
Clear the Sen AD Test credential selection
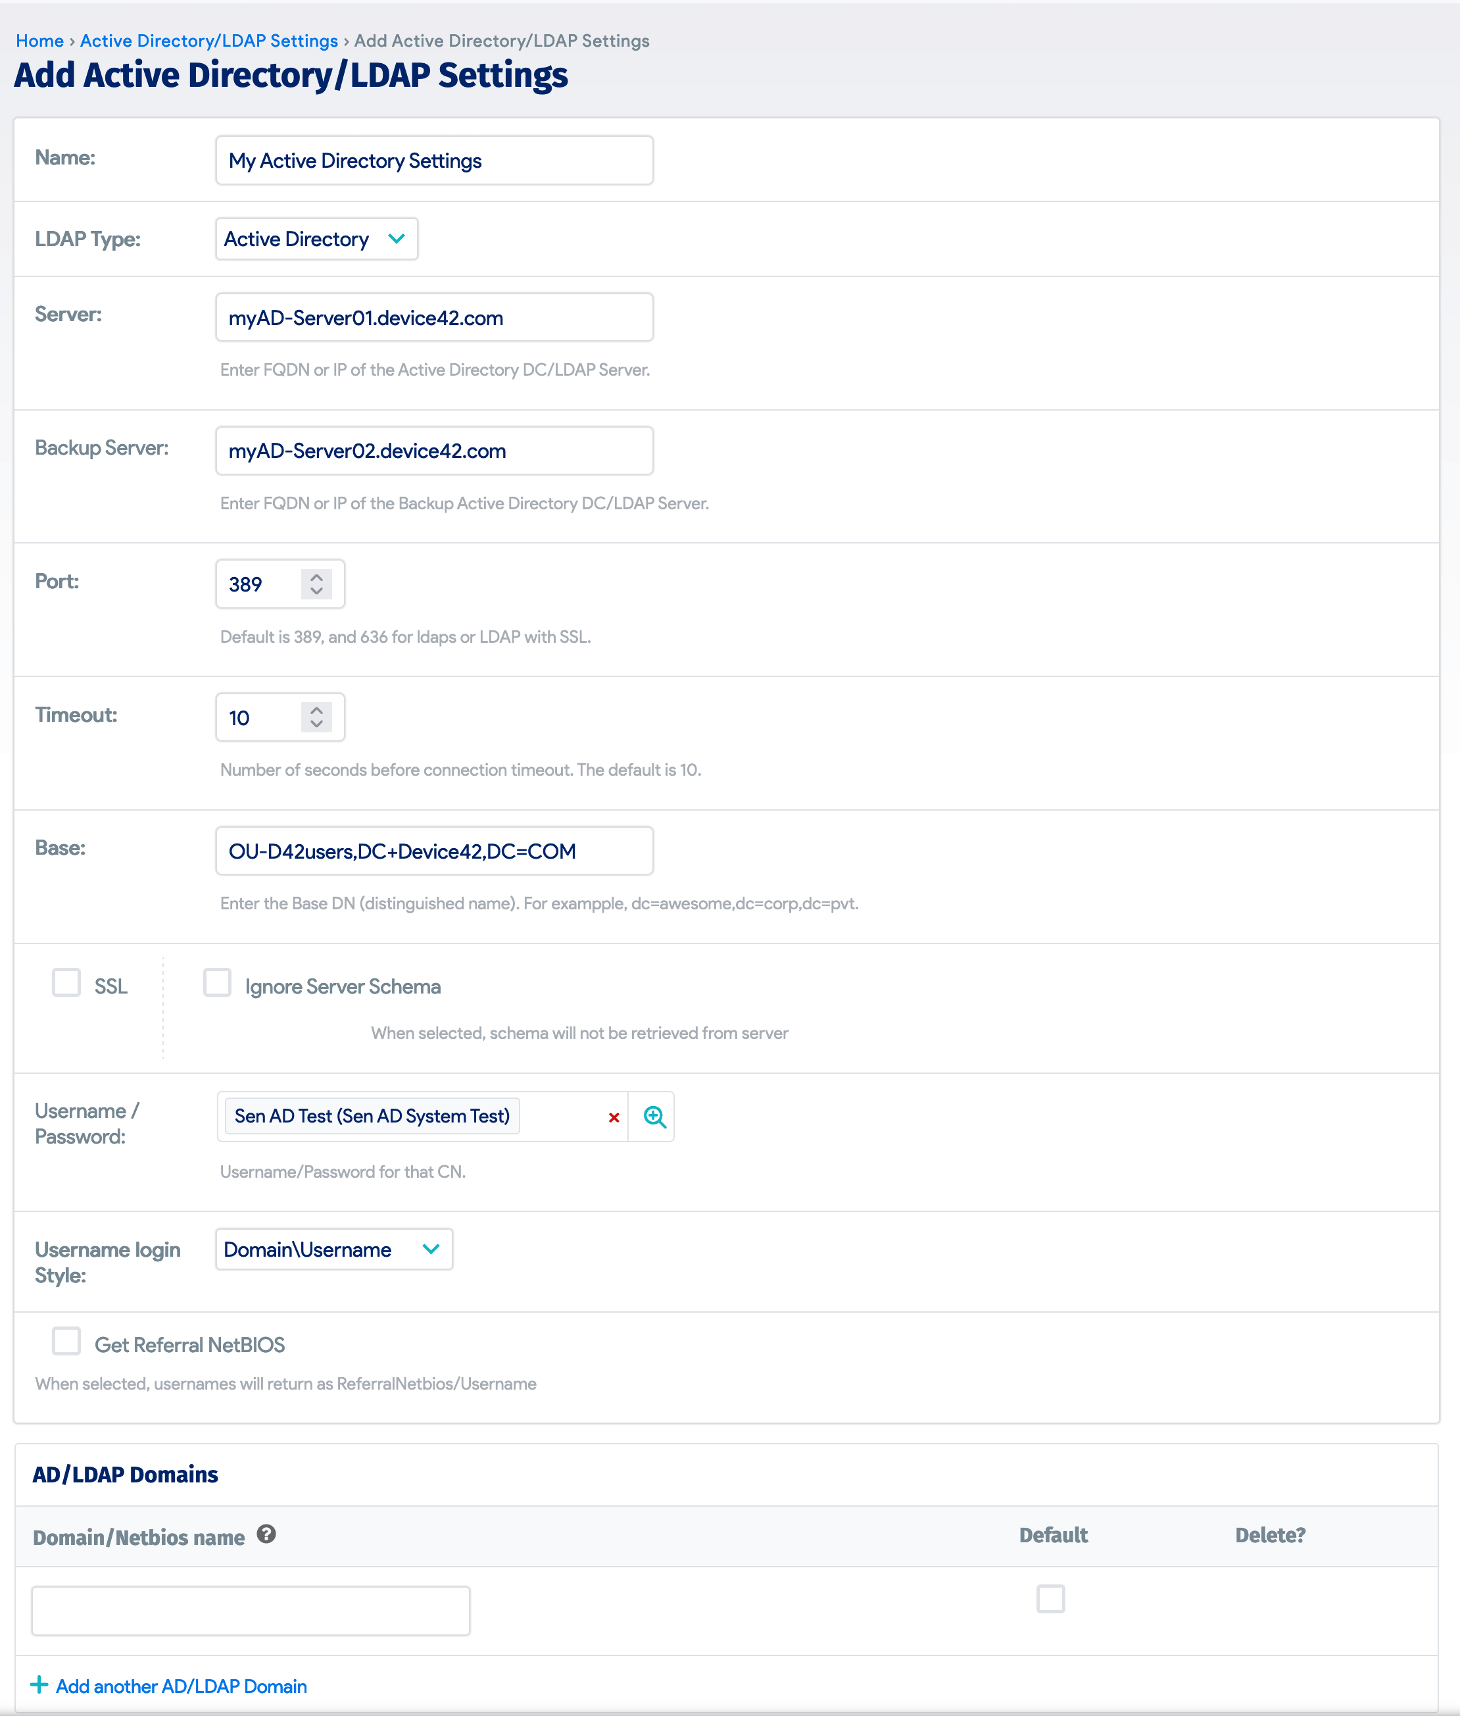tap(614, 1117)
